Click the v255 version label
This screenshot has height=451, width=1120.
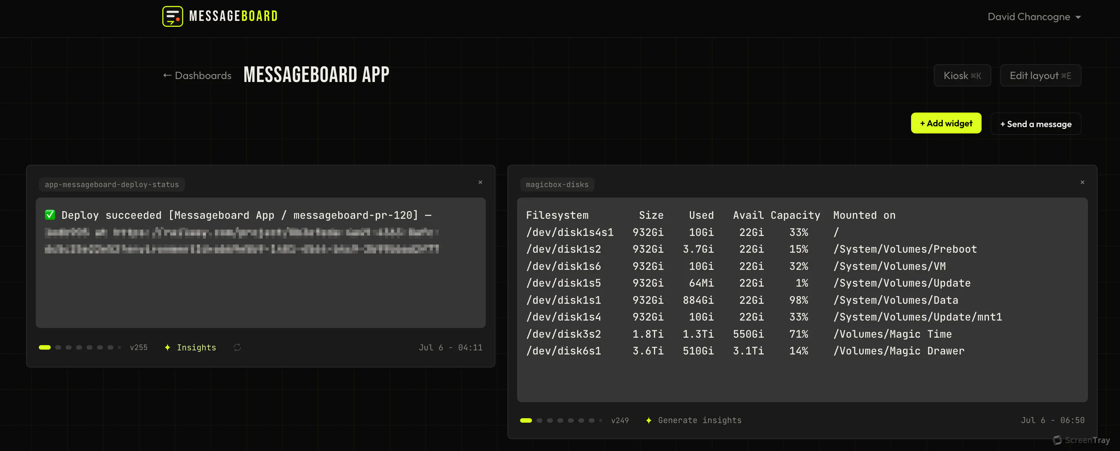[139, 347]
